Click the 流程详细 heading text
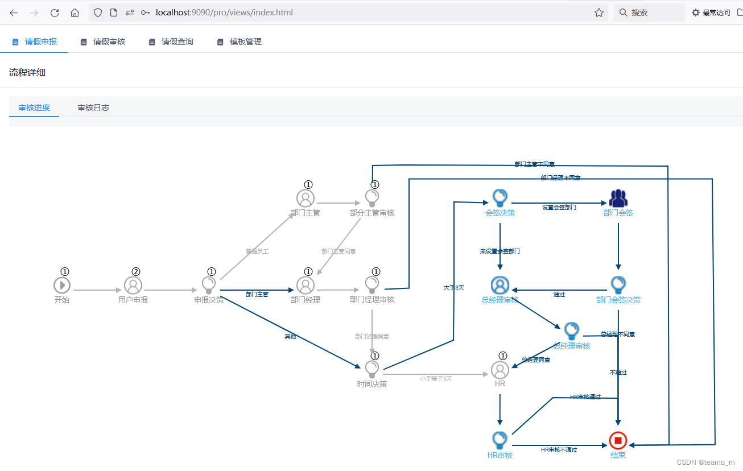The image size is (743, 471). (27, 72)
